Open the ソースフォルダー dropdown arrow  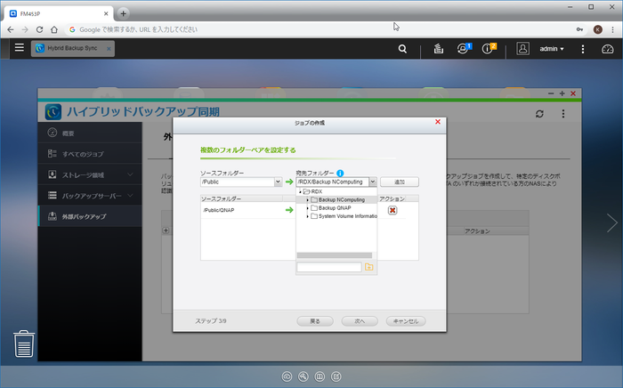[278, 182]
